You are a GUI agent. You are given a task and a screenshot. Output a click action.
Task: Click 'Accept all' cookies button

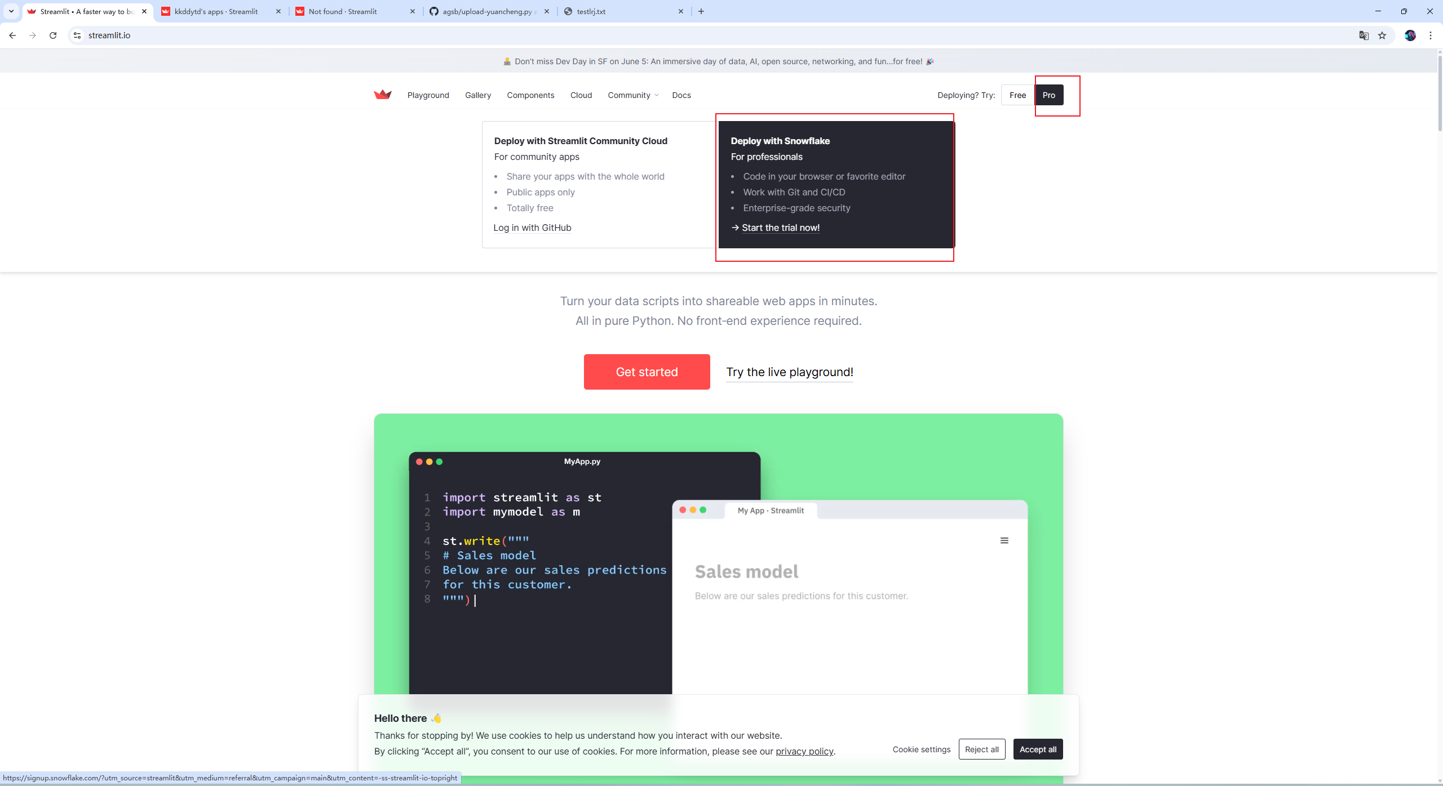1038,749
